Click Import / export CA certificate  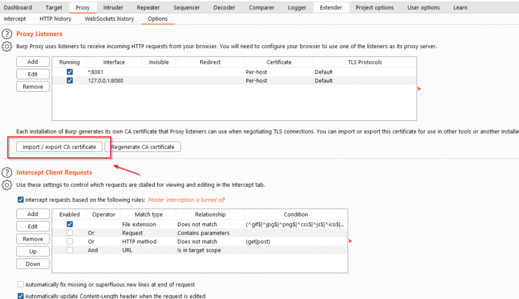point(59,147)
